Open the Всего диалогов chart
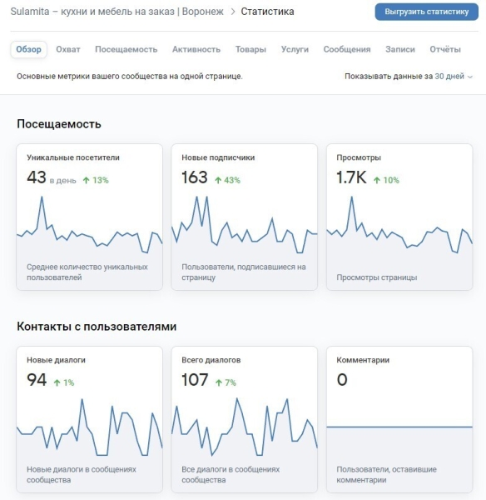This screenshot has height=500, width=486. coord(245,427)
